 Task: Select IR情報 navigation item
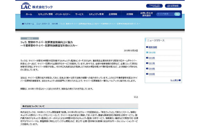(x=130, y=14)
